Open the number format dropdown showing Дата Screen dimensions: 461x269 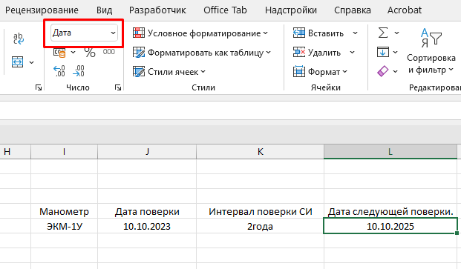(x=84, y=33)
